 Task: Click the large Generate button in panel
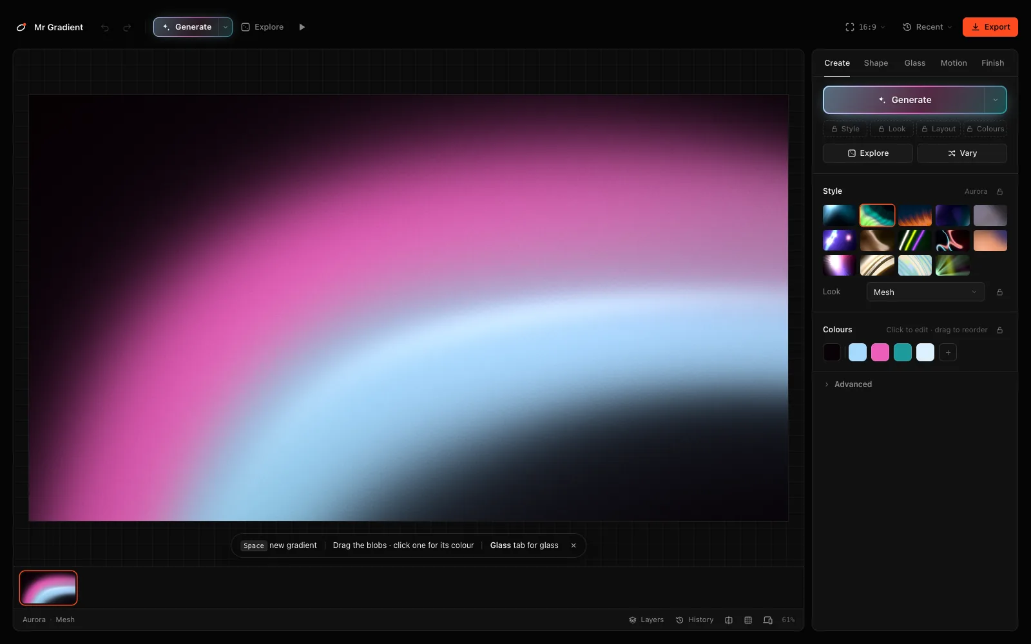[x=904, y=100]
